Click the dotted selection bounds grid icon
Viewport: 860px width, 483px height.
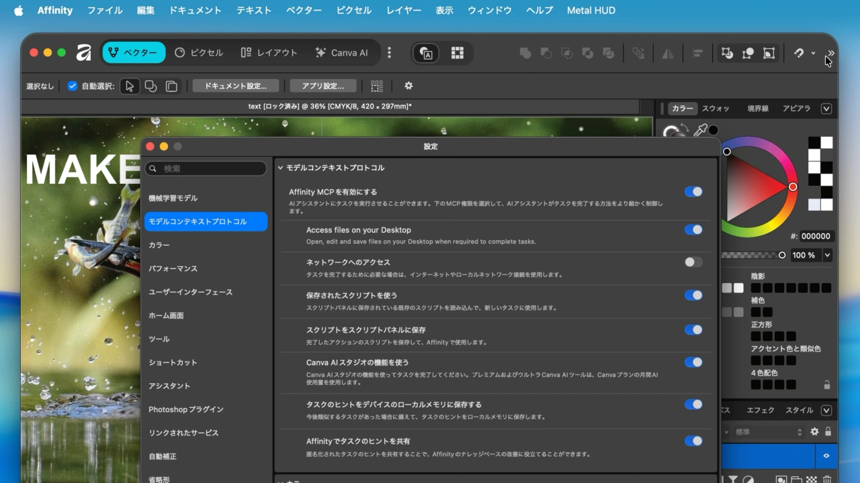[x=377, y=86]
